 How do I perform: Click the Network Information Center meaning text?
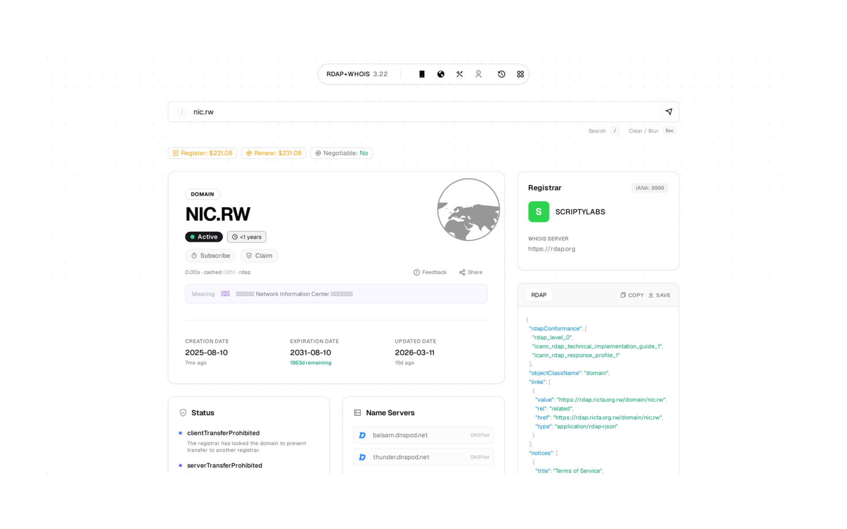click(294, 294)
